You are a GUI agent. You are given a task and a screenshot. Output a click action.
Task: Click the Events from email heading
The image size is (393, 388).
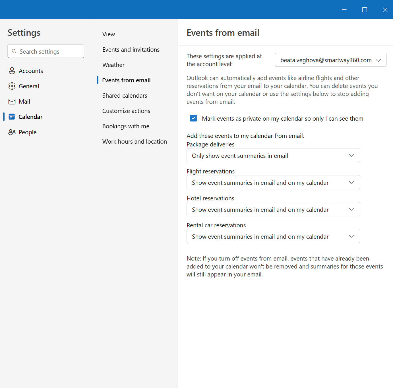pos(223,33)
